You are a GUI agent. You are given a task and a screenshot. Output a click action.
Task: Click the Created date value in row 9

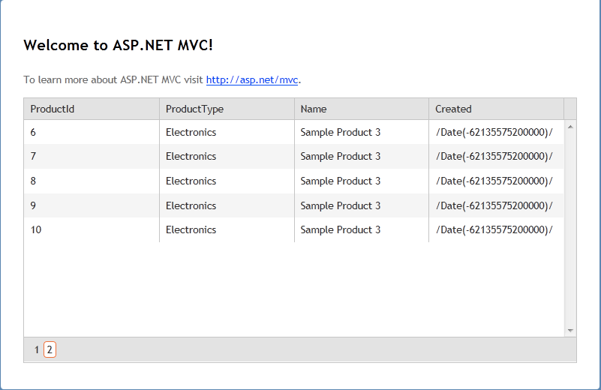pos(494,205)
